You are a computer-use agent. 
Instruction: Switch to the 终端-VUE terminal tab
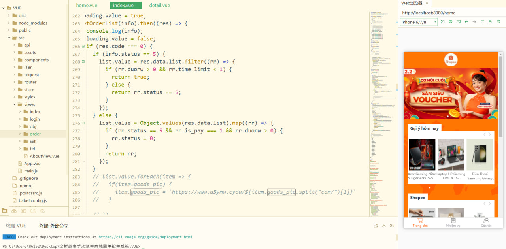16,226
